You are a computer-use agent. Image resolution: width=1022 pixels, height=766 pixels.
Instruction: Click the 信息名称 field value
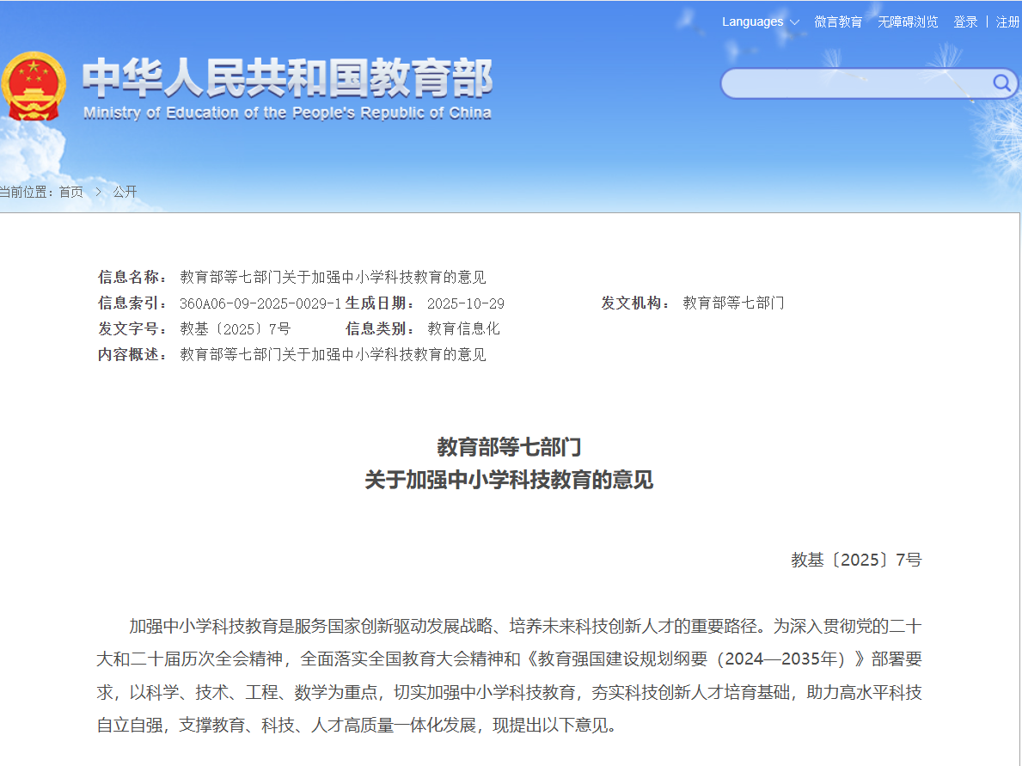pos(332,277)
